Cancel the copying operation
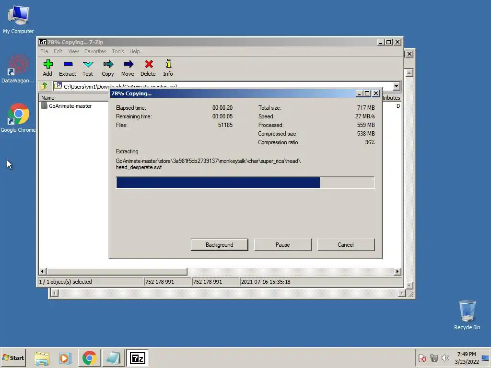This screenshot has width=491, height=368. coord(346,245)
